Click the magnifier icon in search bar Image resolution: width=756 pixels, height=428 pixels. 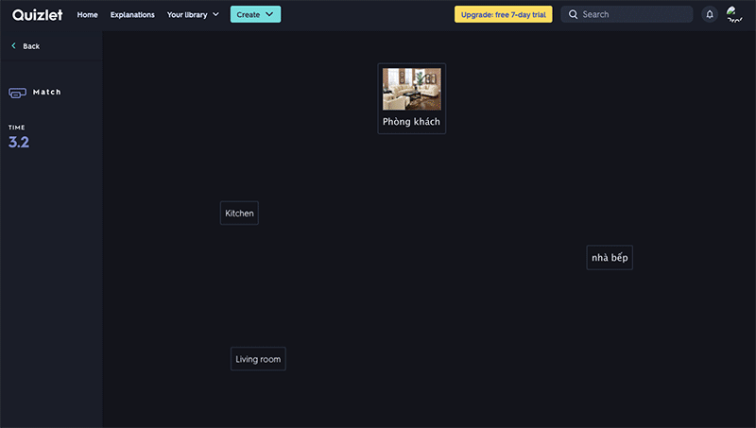point(573,14)
